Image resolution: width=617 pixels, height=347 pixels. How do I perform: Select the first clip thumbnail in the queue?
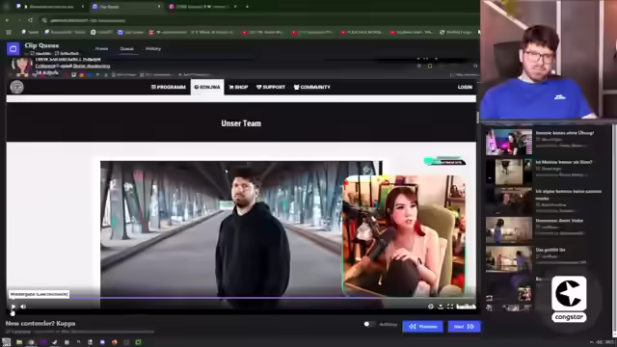point(509,142)
